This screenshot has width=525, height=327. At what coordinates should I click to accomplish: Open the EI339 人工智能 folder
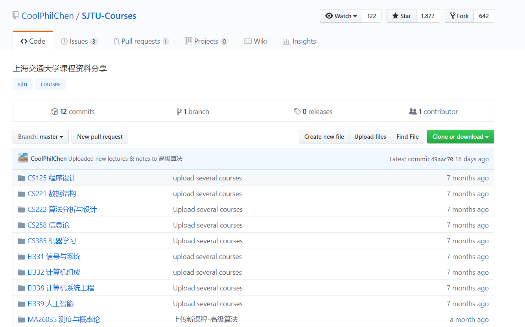pos(50,304)
